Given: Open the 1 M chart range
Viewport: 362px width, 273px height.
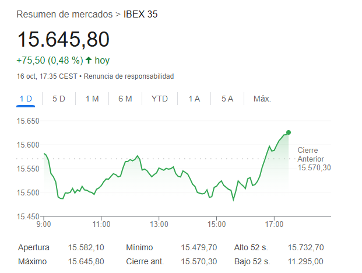Looking at the screenshot, I should click(92, 99).
